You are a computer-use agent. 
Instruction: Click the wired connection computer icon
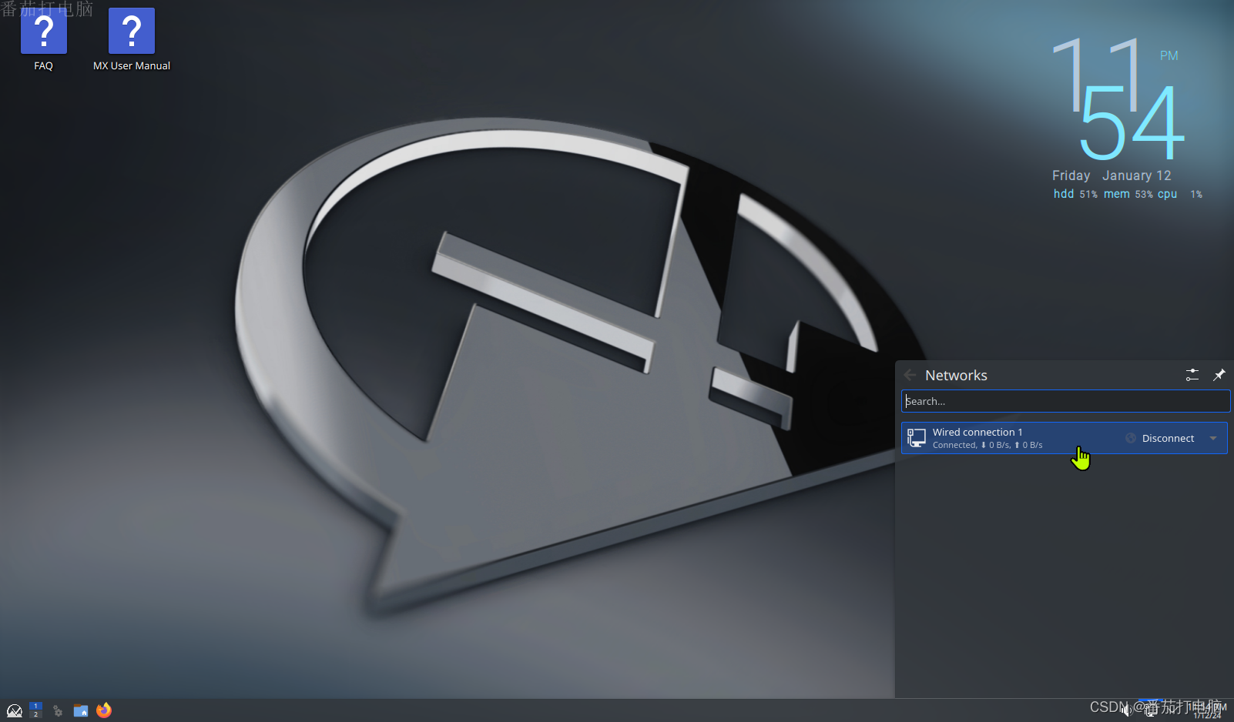click(x=916, y=438)
